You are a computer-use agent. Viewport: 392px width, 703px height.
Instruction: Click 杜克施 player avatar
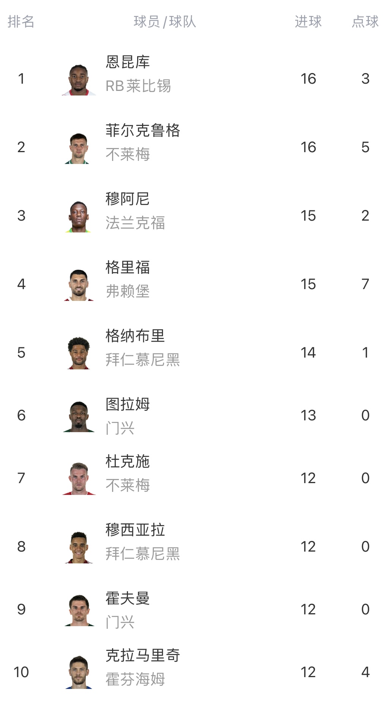(79, 479)
